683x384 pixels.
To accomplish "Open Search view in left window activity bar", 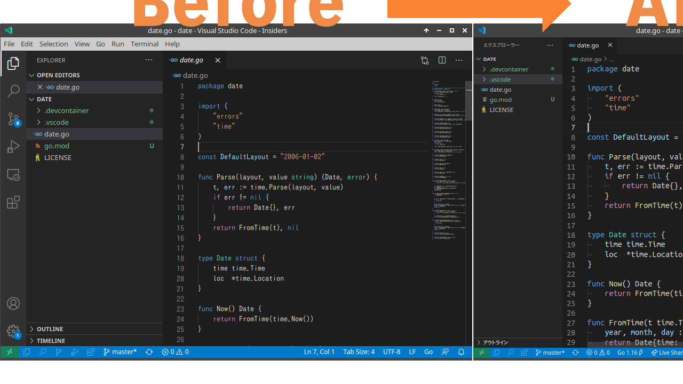I will click(x=13, y=91).
